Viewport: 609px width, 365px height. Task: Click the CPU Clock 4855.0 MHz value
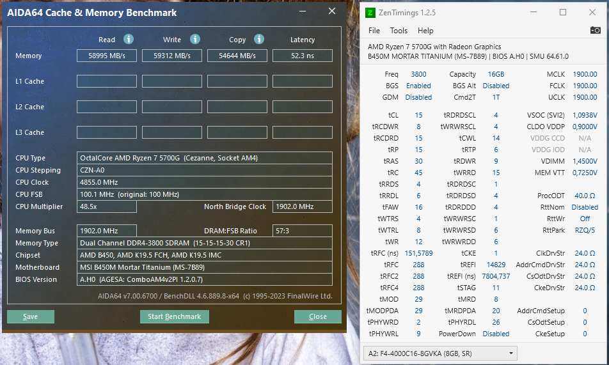coord(205,182)
